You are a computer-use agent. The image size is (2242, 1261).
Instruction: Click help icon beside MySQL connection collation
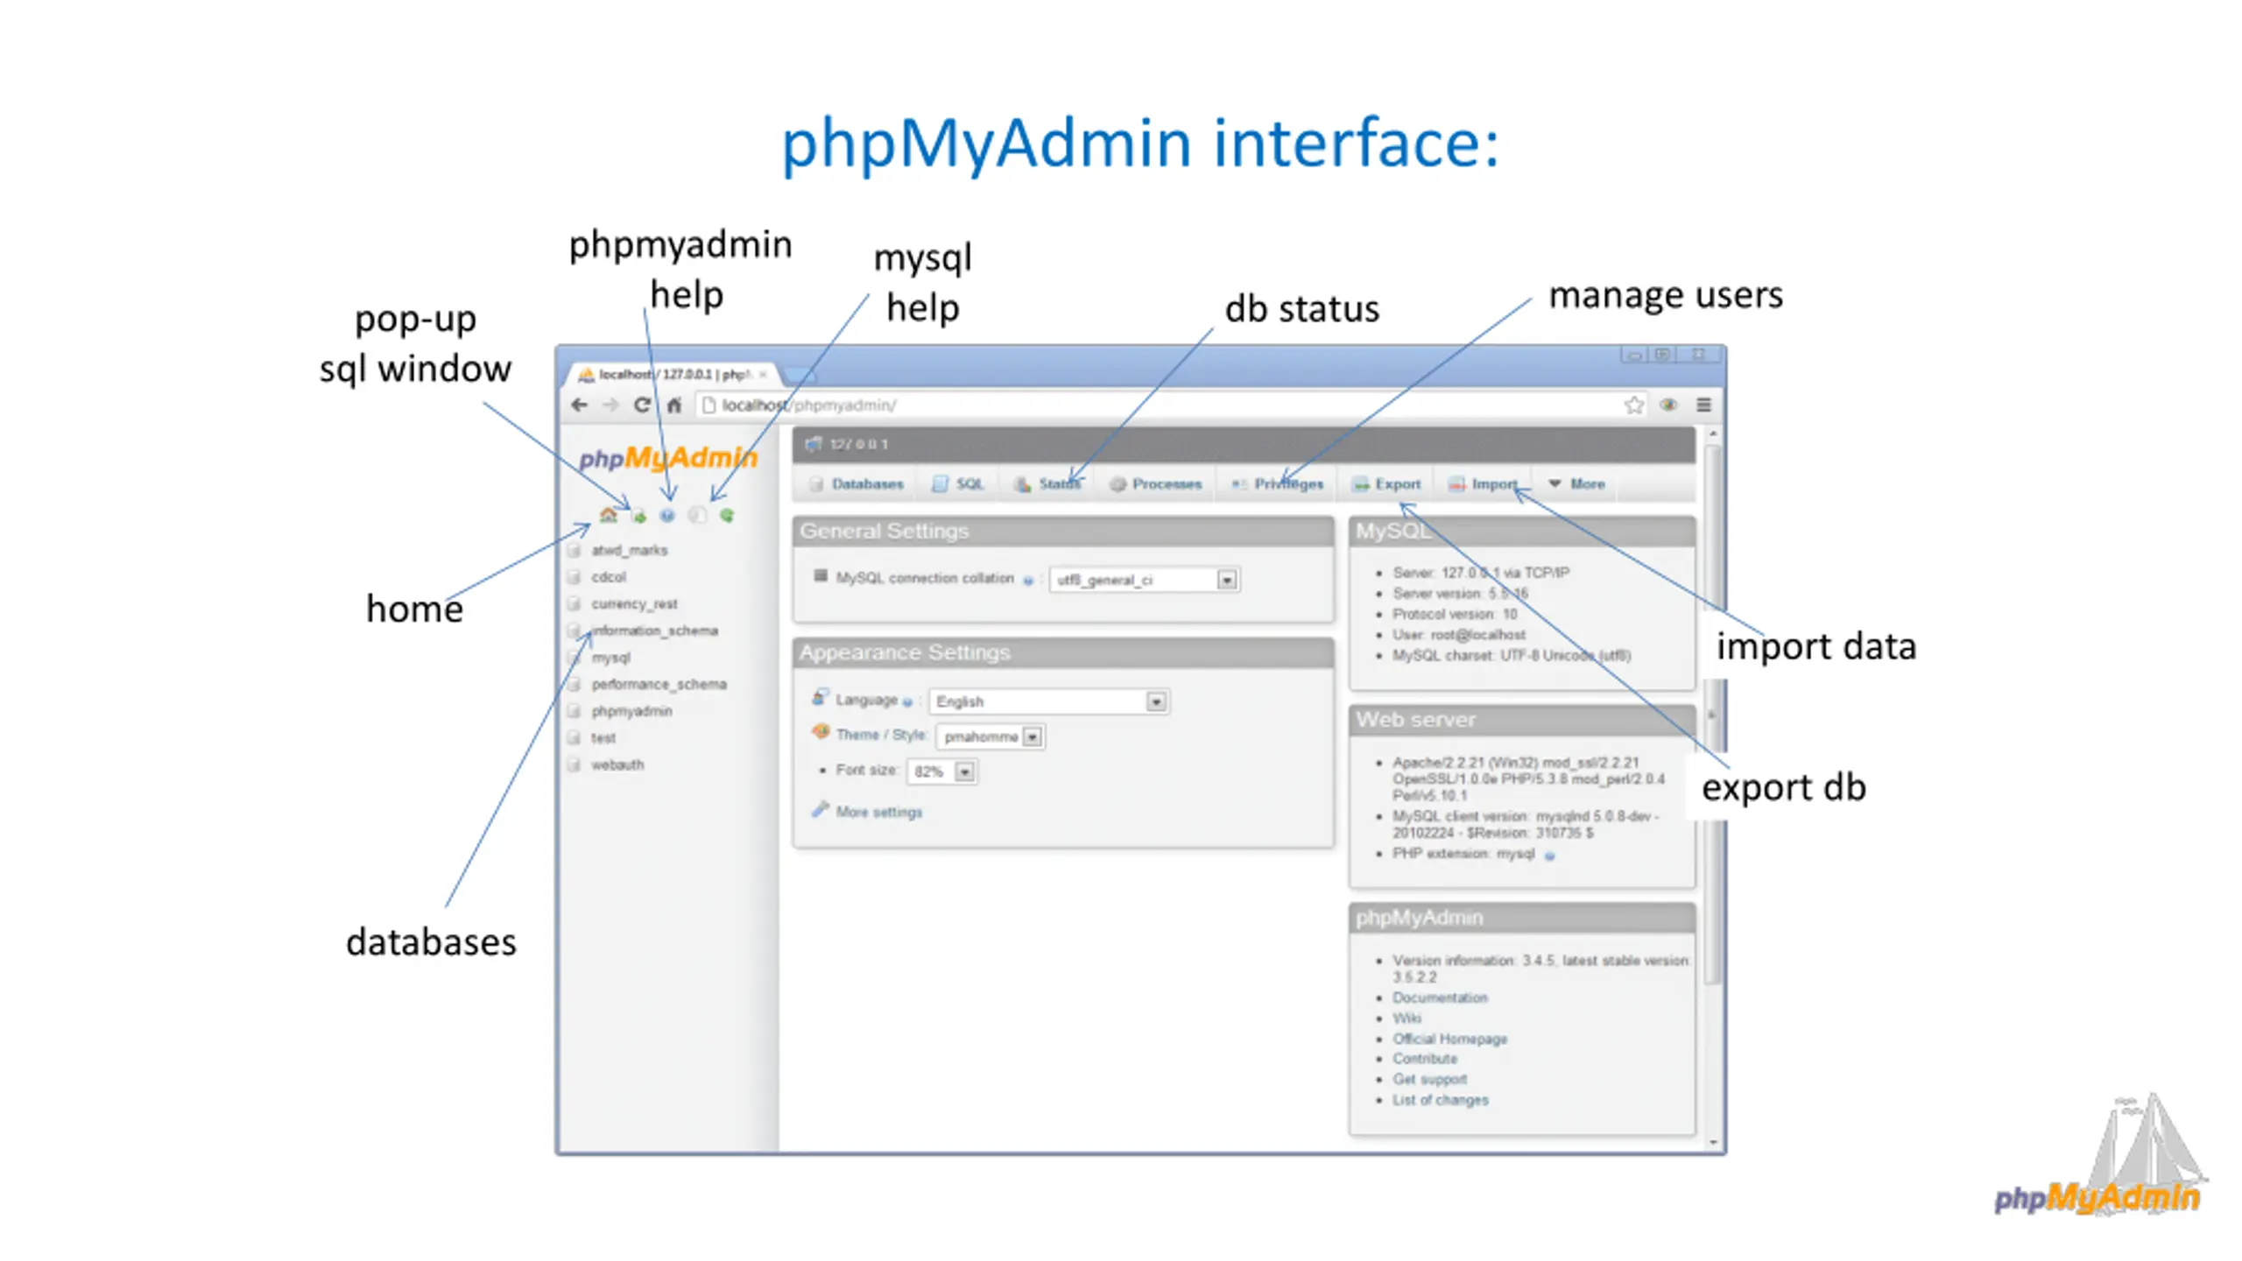pos(1027,580)
